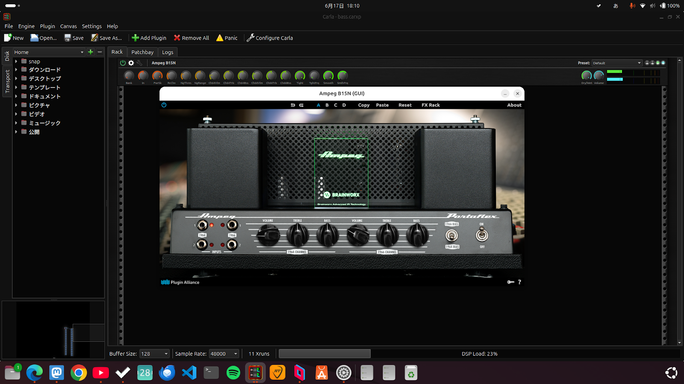The image size is (684, 384).
Task: Expand the ミュージック folder
Action: click(x=16, y=123)
